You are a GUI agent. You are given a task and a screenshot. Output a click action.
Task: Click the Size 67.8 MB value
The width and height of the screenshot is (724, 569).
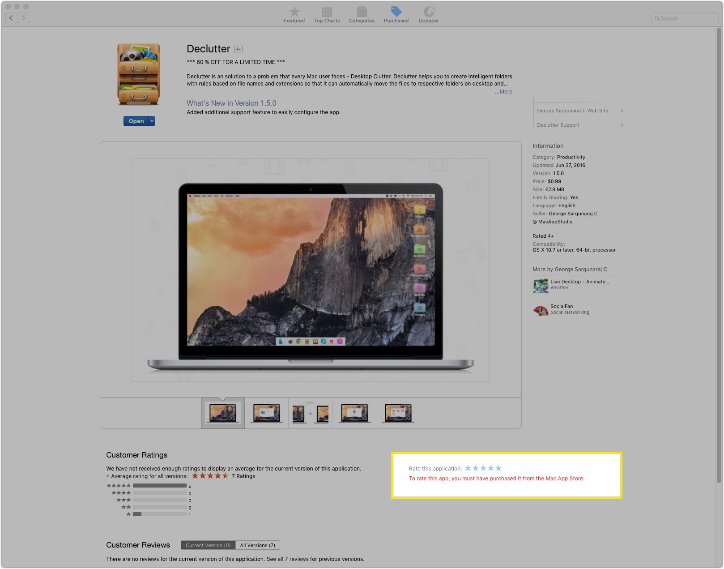555,189
